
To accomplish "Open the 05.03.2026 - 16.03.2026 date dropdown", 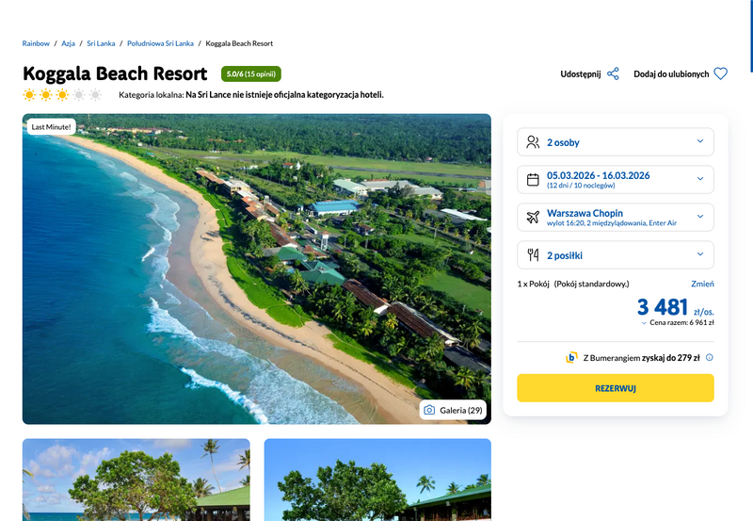I will coord(616,180).
